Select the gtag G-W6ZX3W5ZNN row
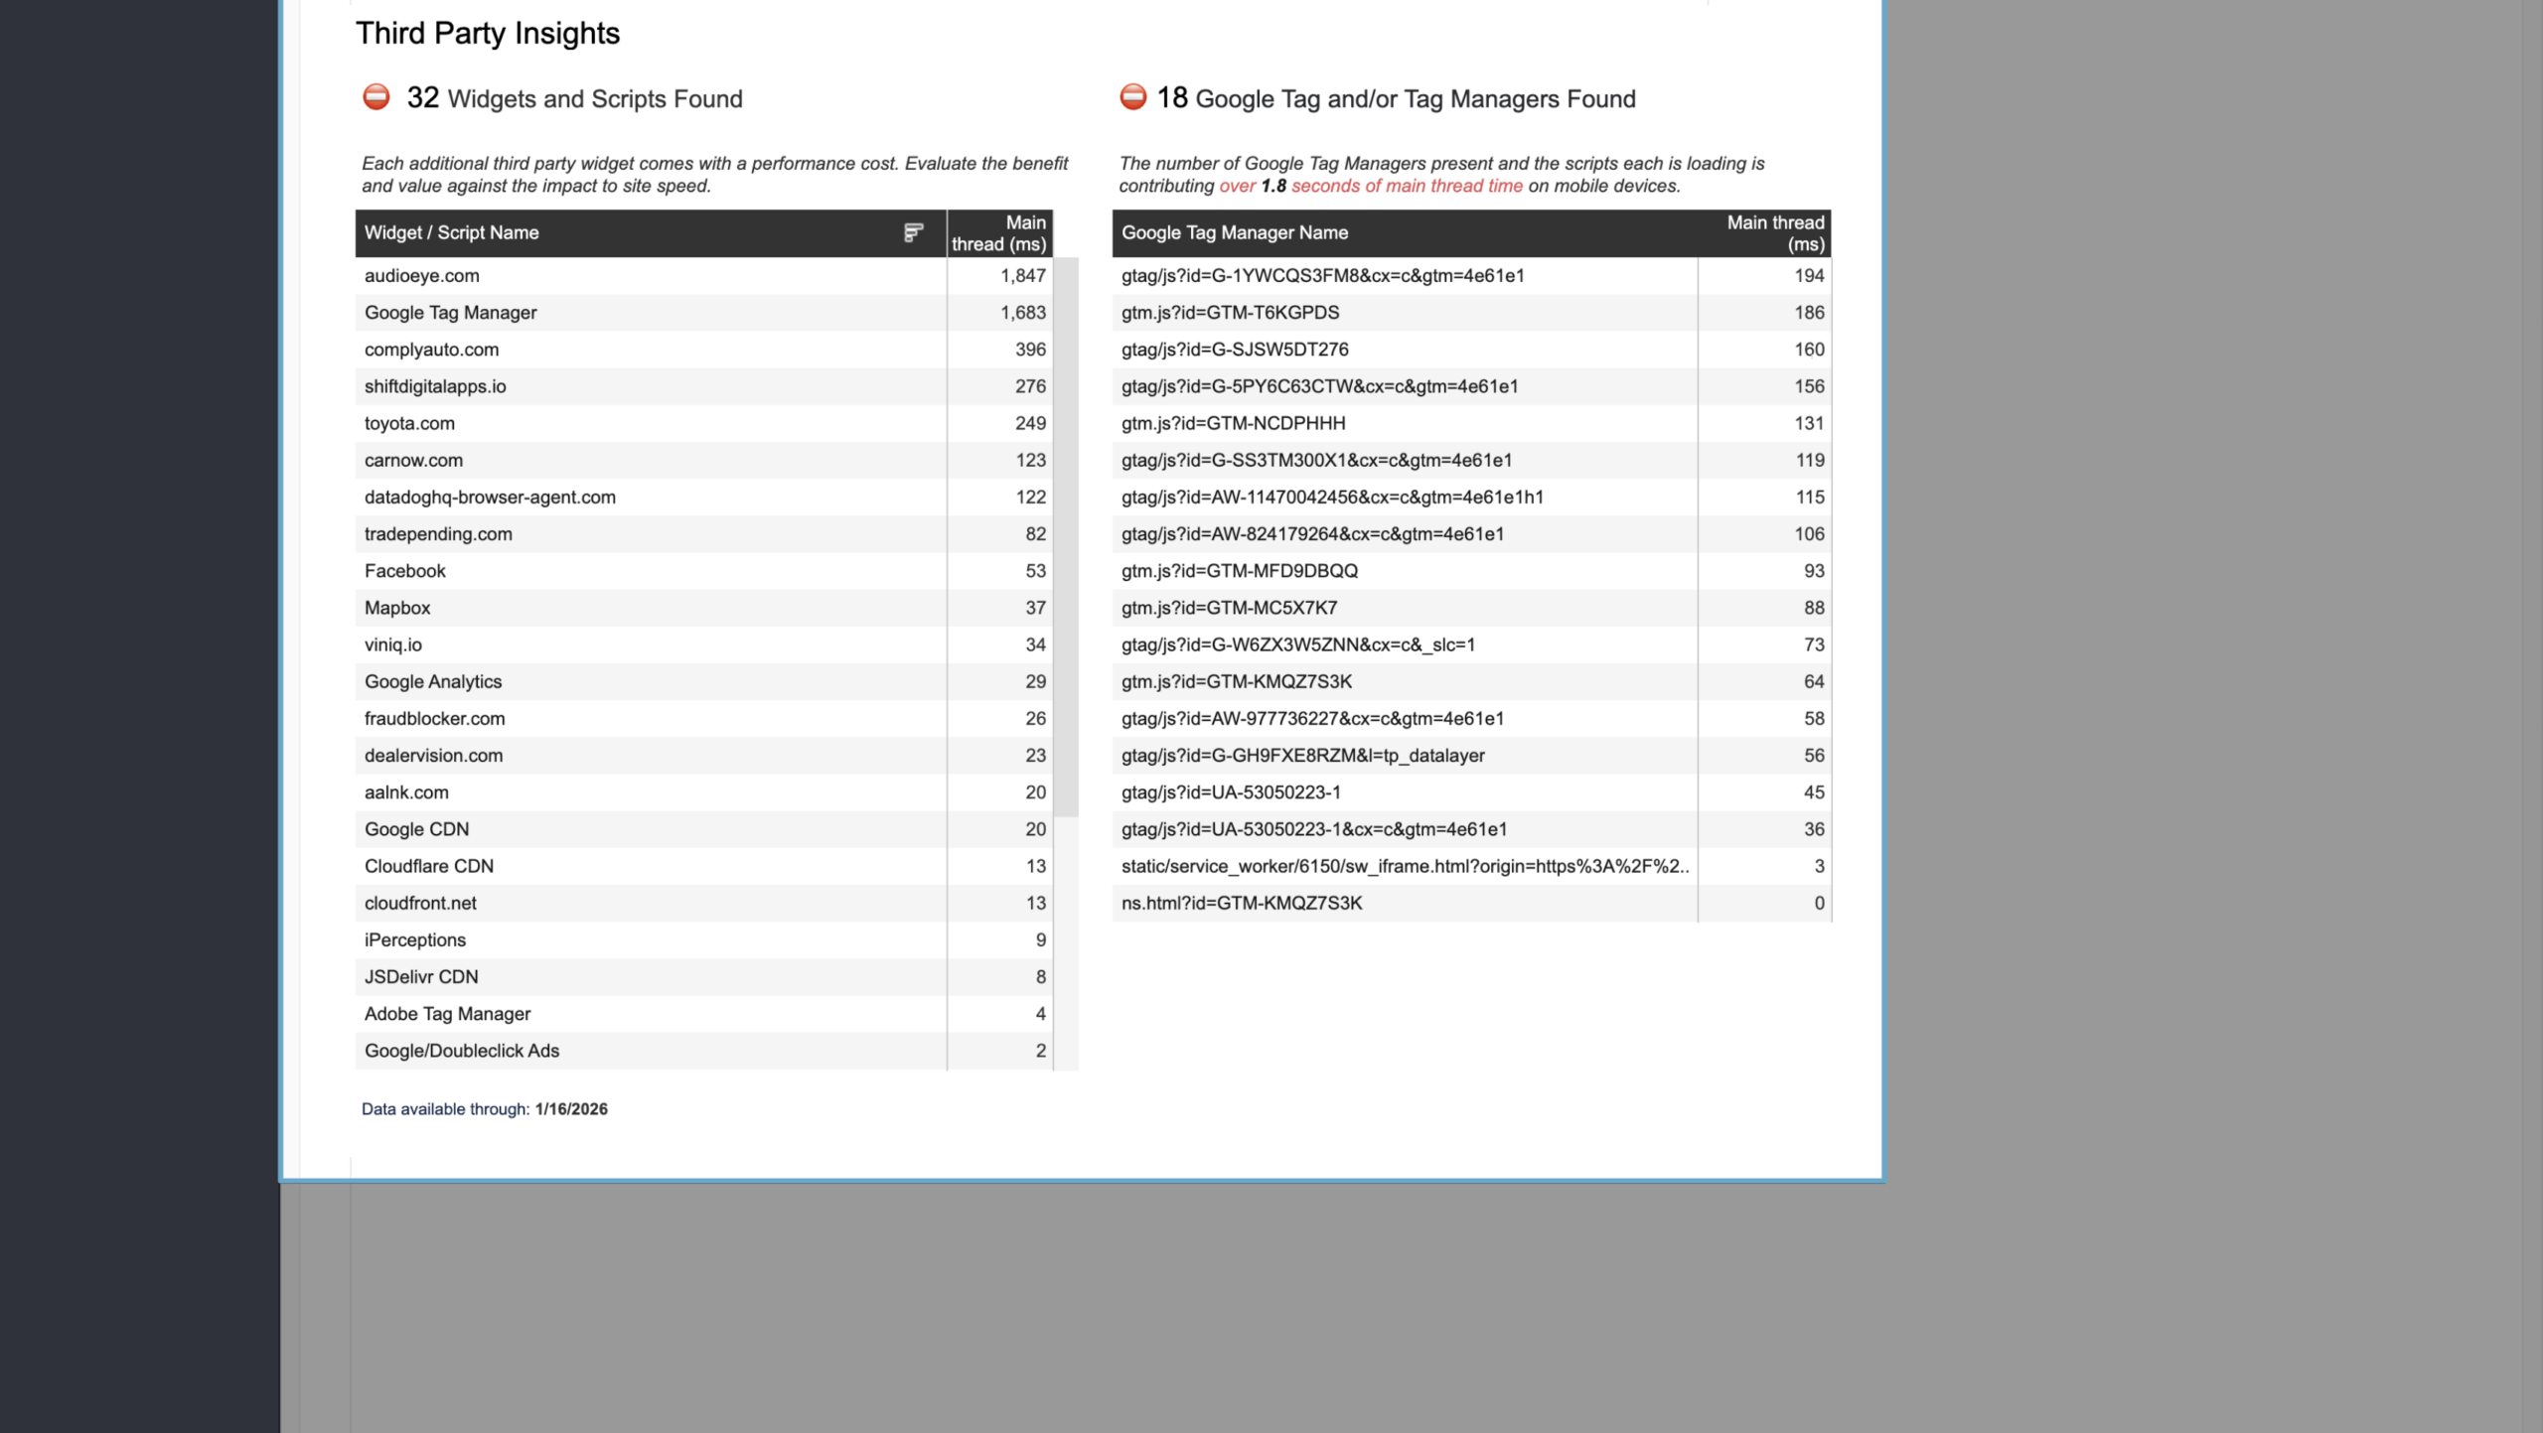Screen dimensions: 2543x1433 [1471, 645]
